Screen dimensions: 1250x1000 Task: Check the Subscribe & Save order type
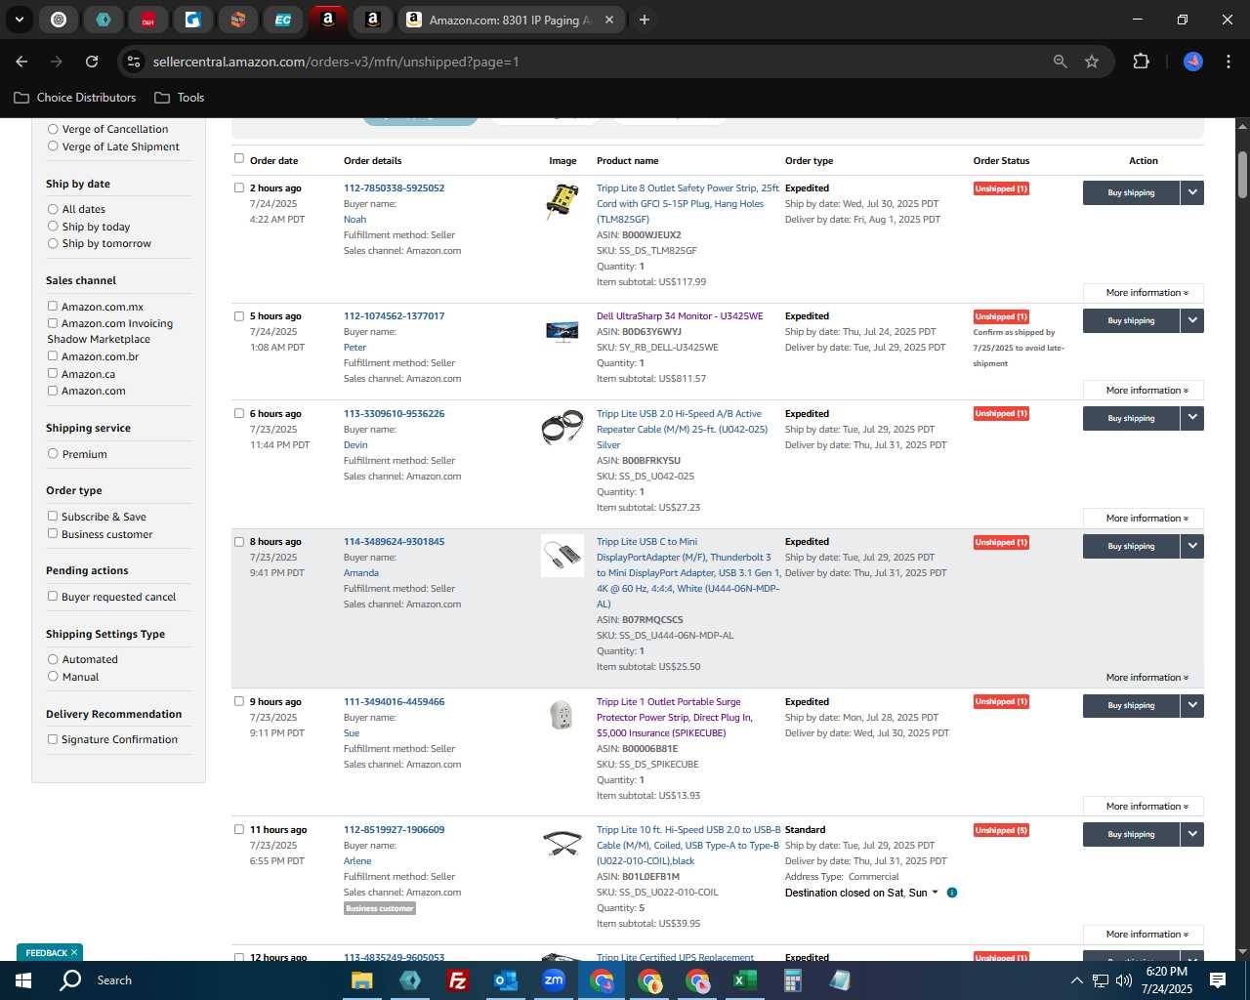[x=53, y=517]
